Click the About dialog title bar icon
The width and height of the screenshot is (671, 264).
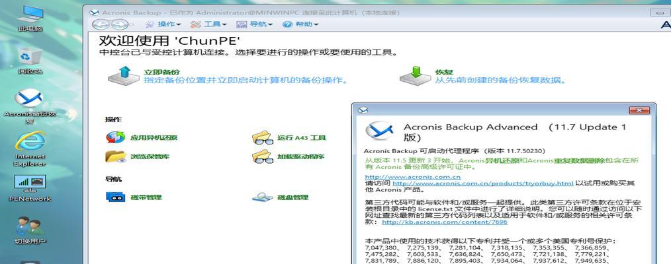click(x=363, y=110)
